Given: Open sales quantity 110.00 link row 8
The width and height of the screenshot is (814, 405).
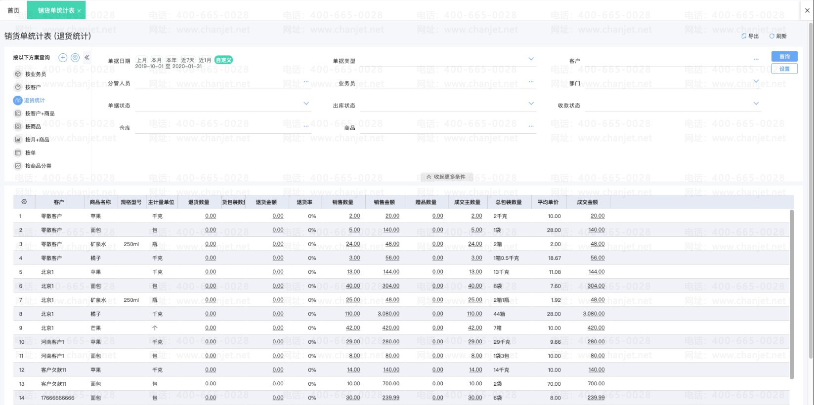Looking at the screenshot, I should pyautogui.click(x=352, y=314).
